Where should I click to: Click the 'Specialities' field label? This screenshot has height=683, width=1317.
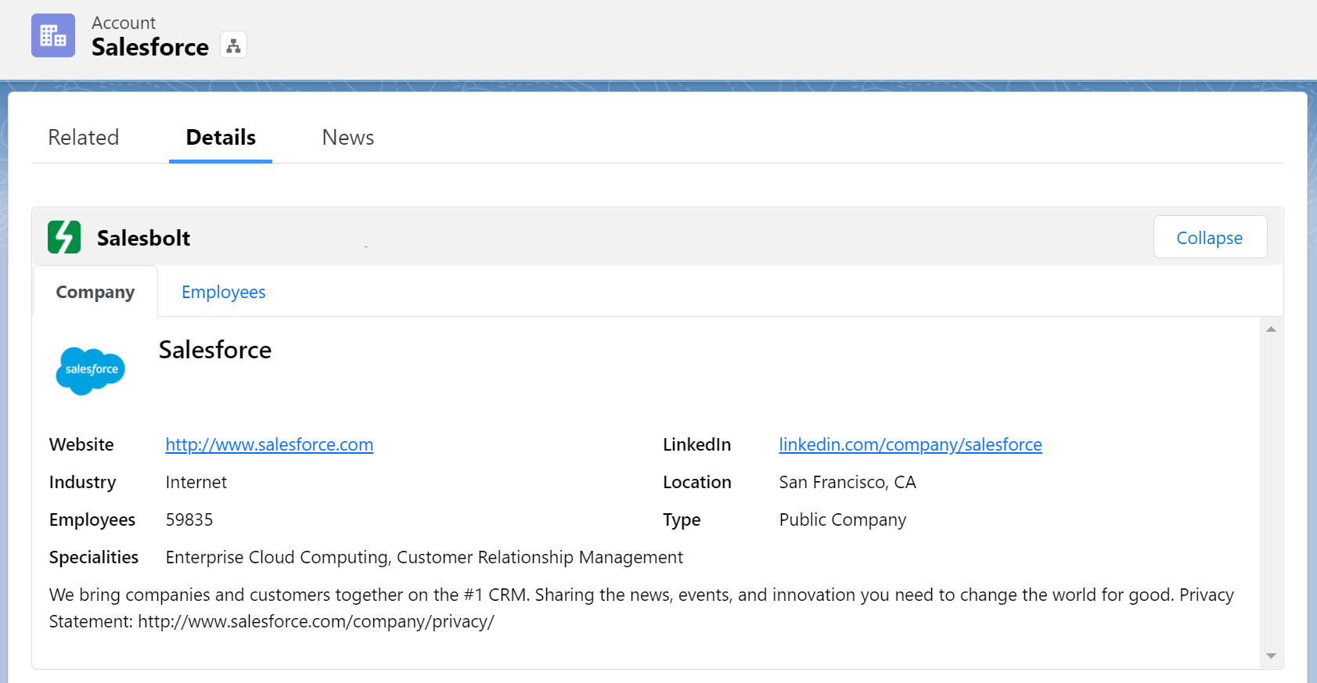94,557
